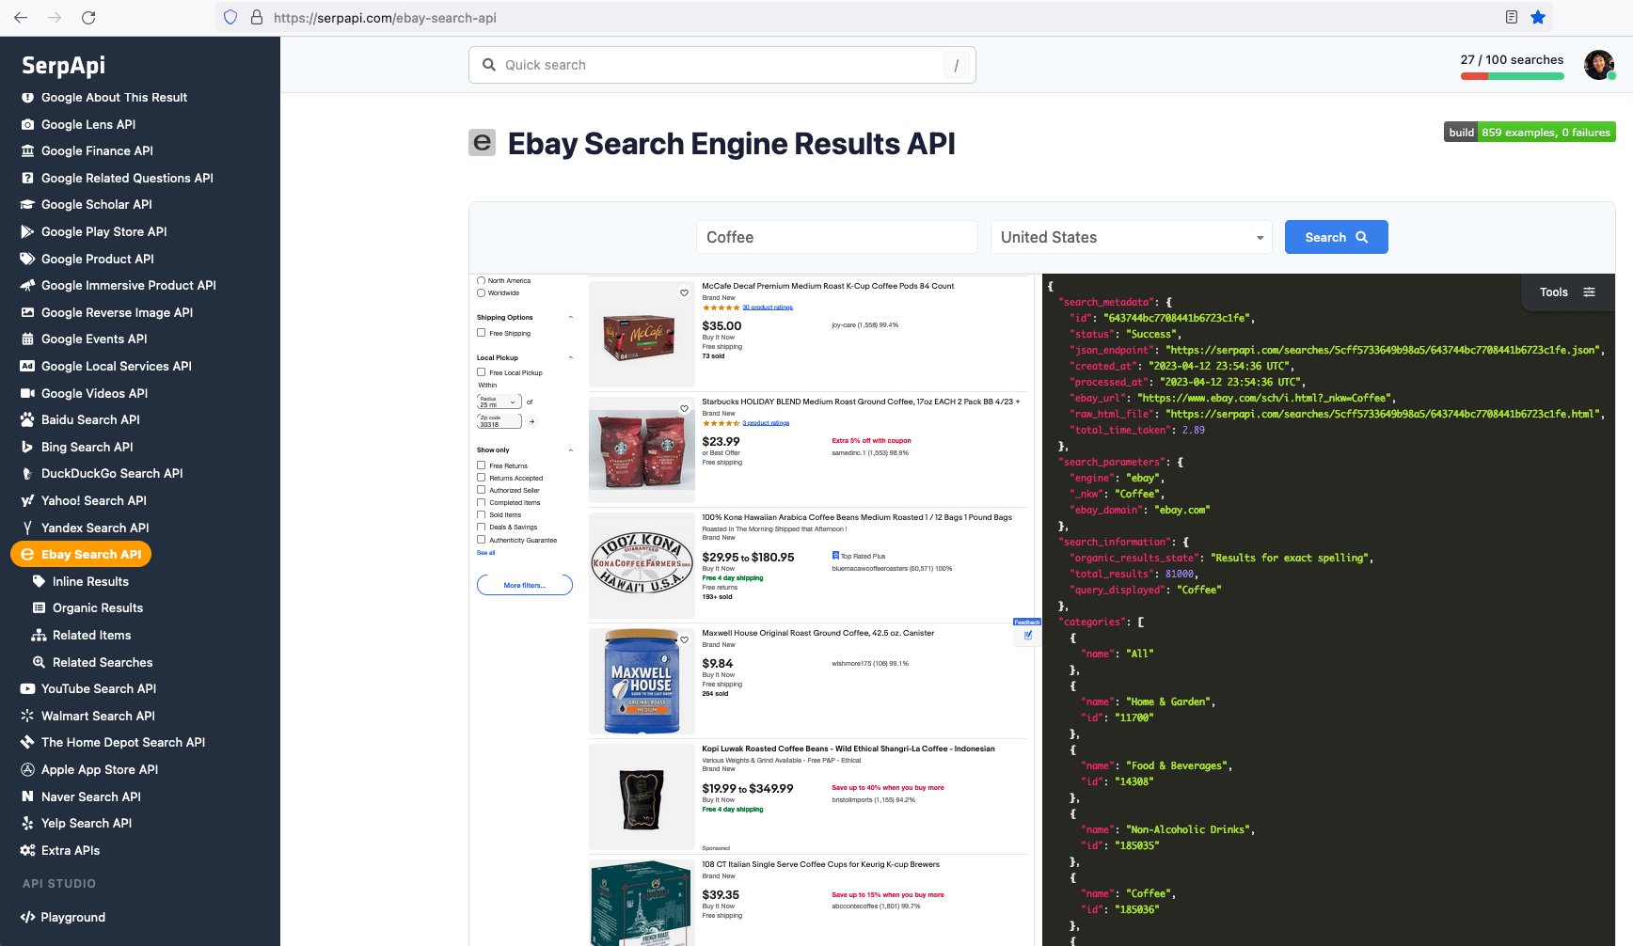Click the searches usage progress bar
The height and width of the screenshot is (946, 1633).
[x=1512, y=76]
